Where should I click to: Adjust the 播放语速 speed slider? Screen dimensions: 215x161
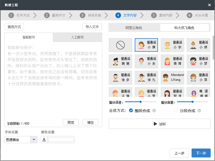(x=141, y=102)
